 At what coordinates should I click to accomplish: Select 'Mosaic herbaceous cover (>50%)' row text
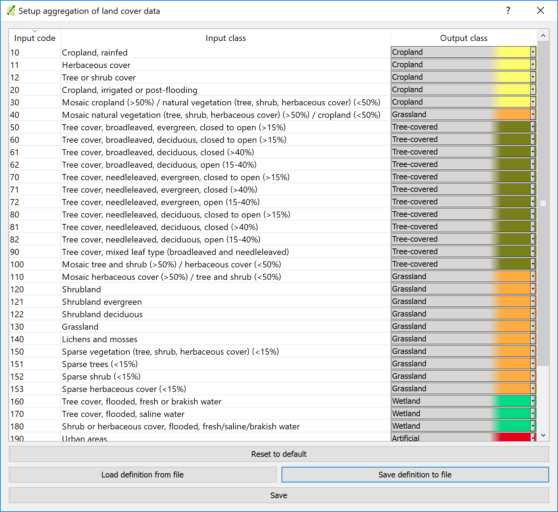click(x=226, y=277)
